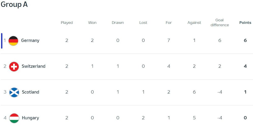
Task: Click the Hungary flag icon
Action: 14,118
